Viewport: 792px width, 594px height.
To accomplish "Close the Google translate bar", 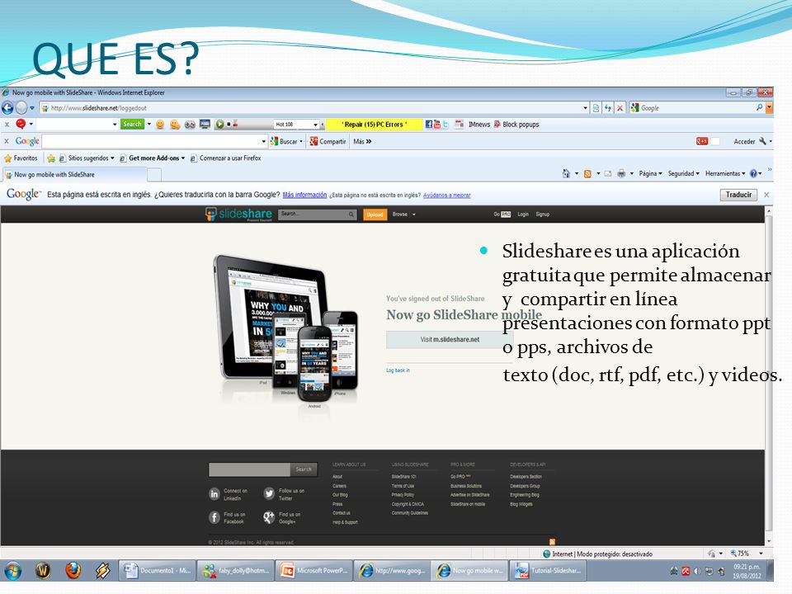I will (766, 195).
